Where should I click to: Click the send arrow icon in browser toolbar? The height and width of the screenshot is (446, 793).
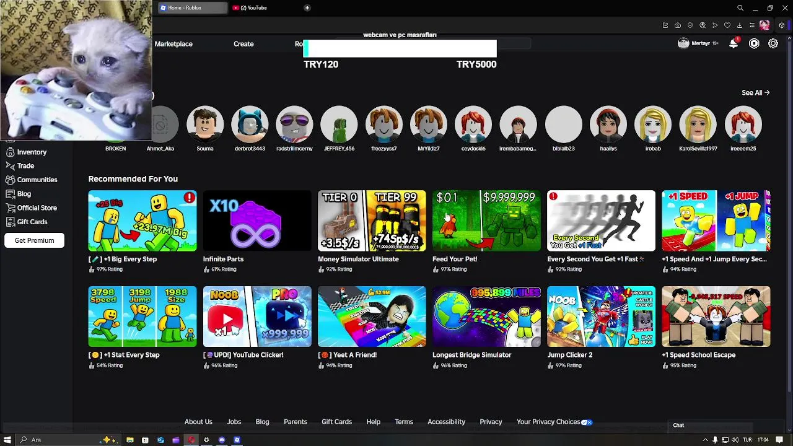click(x=715, y=25)
